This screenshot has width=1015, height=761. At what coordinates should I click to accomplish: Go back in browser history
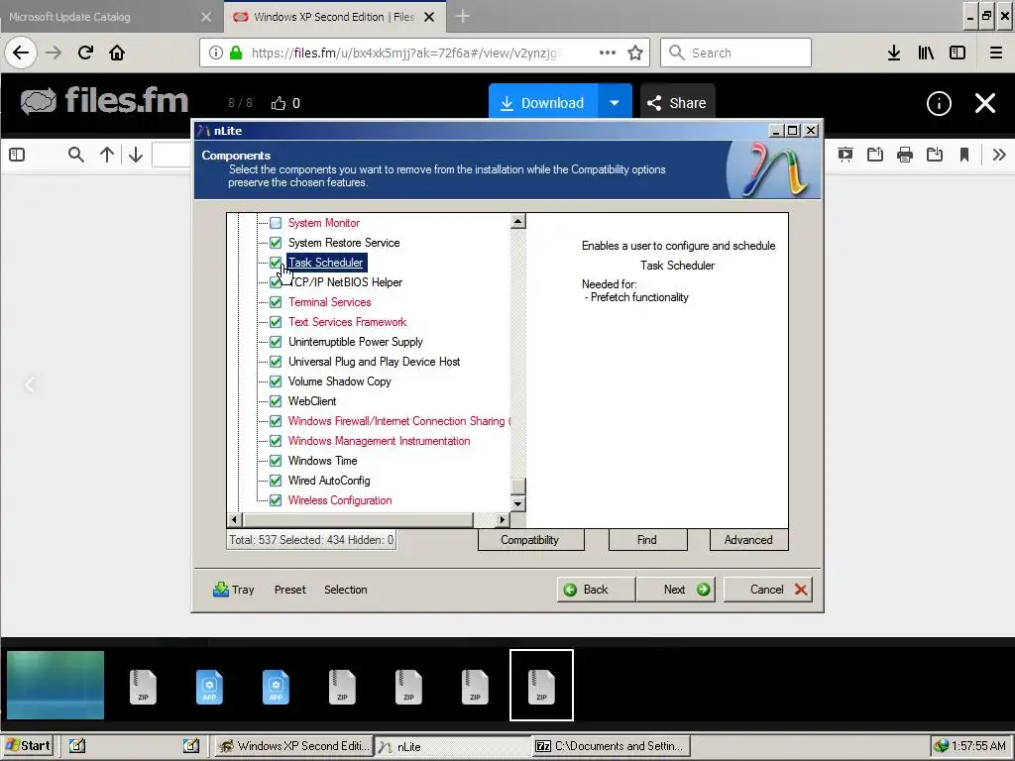pos(21,53)
